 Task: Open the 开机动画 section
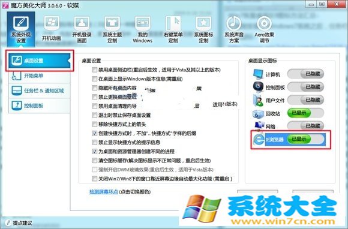point(52,29)
